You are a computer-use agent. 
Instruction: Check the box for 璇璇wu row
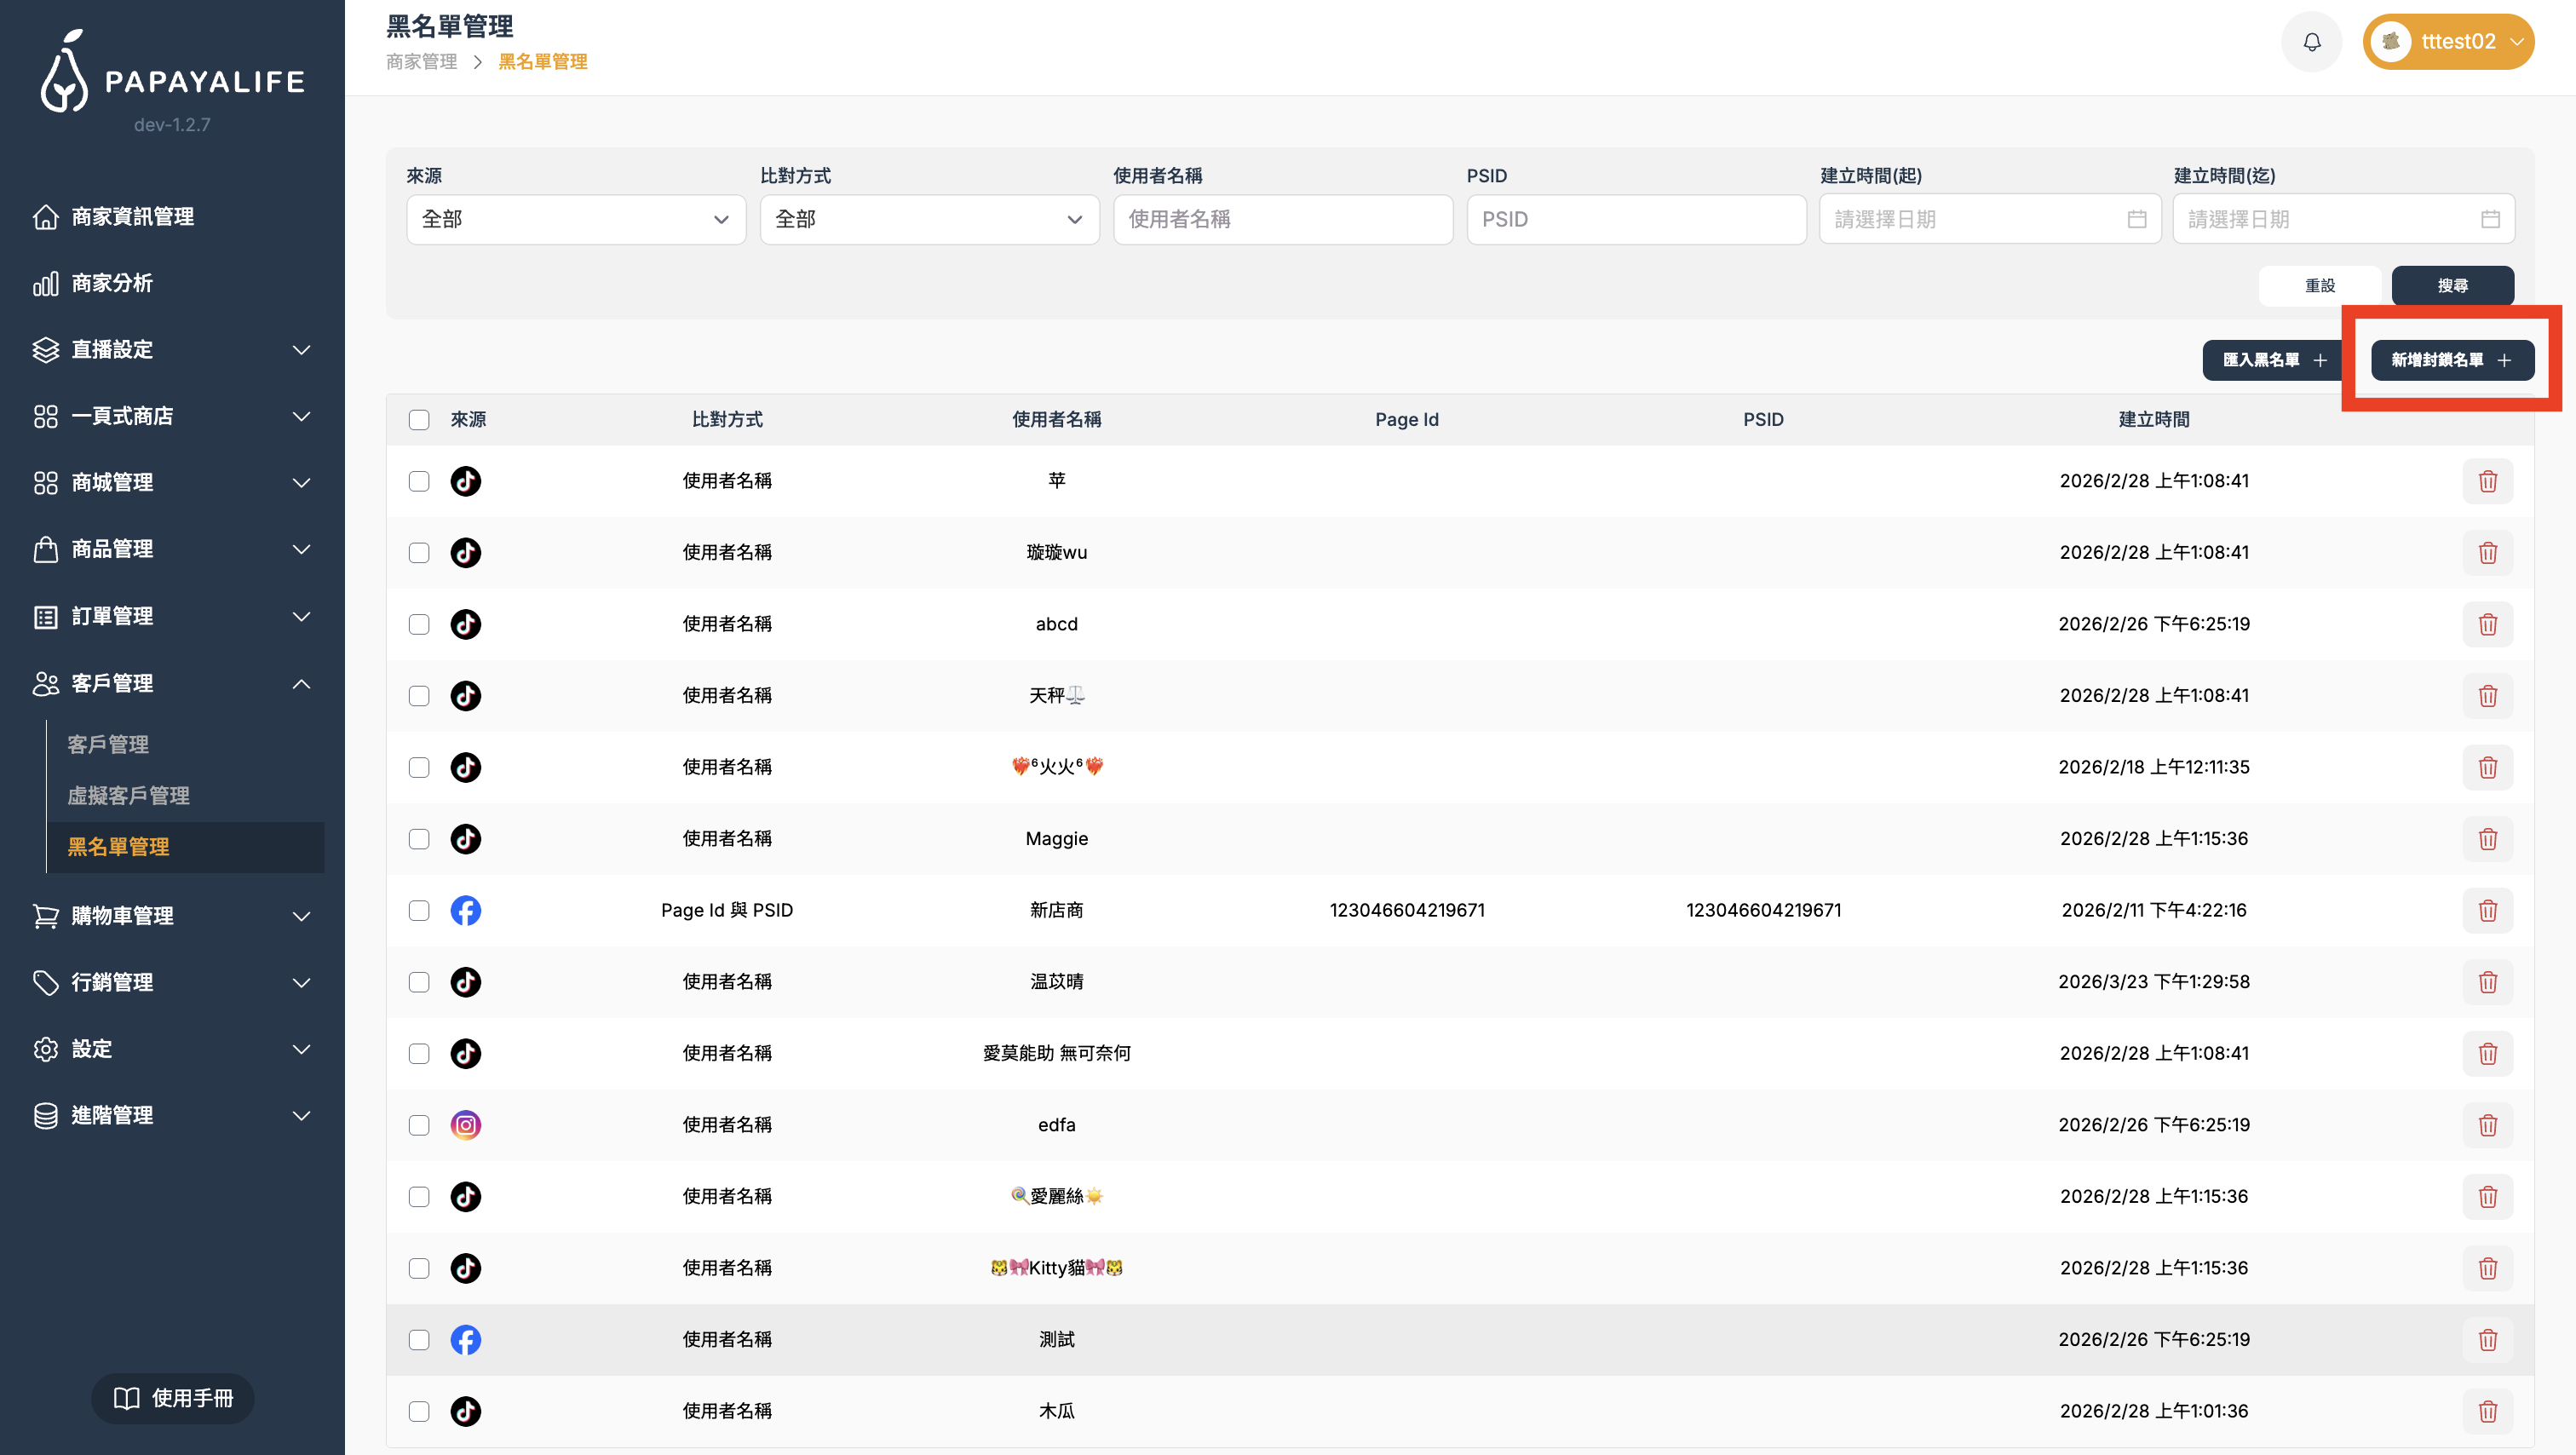click(x=419, y=553)
